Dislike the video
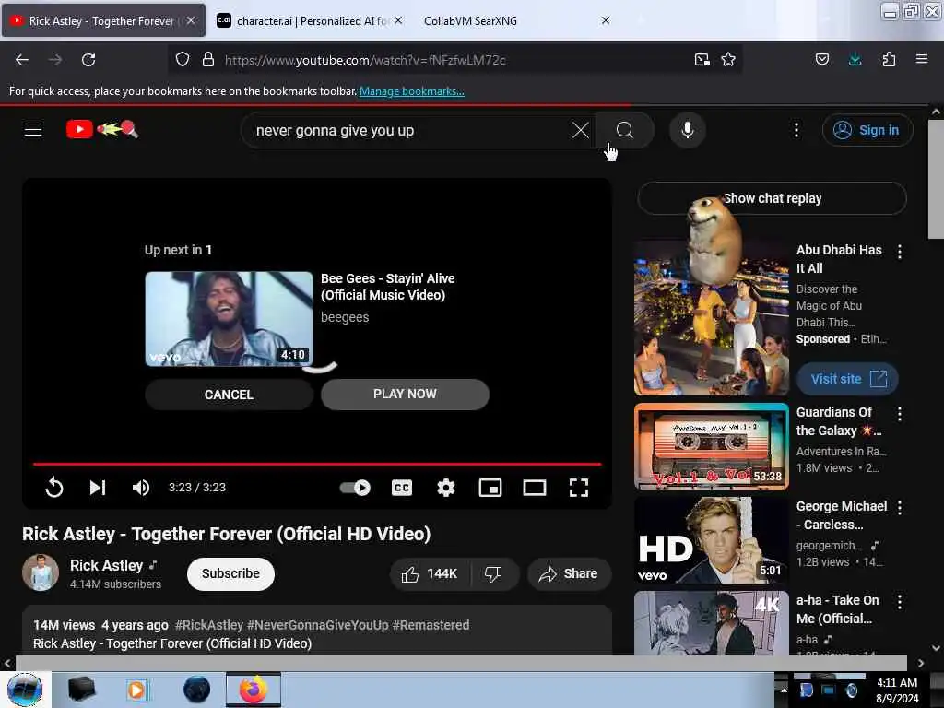Screen dimensions: 944x708 [x=494, y=573]
